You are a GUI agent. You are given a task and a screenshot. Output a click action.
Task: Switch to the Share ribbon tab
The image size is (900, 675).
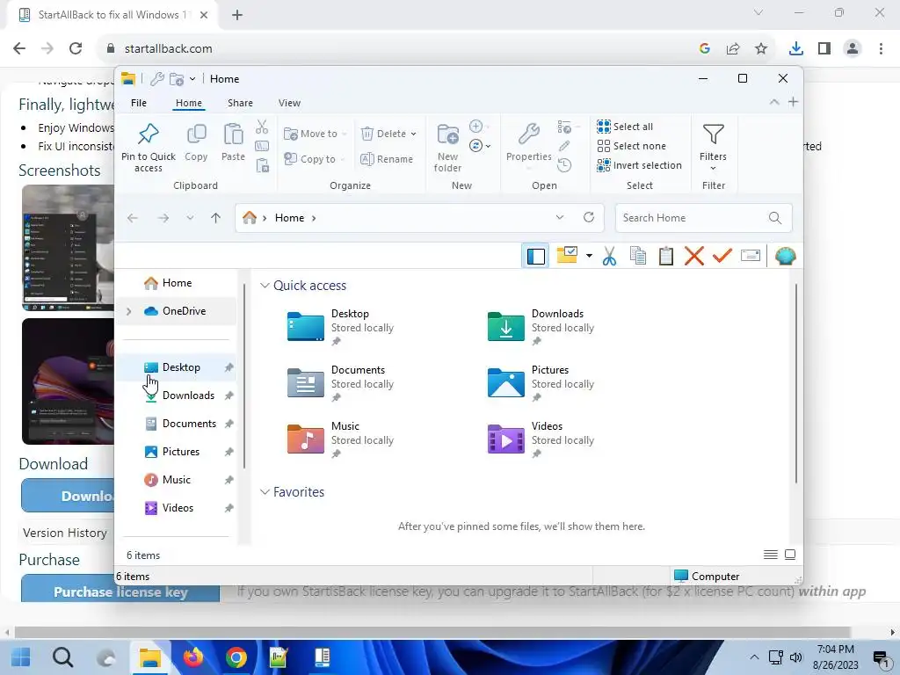coord(240,103)
